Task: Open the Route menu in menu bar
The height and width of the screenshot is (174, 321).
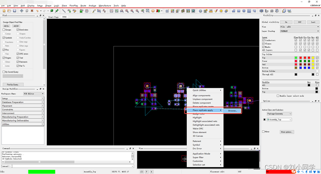Action: coord(83,6)
